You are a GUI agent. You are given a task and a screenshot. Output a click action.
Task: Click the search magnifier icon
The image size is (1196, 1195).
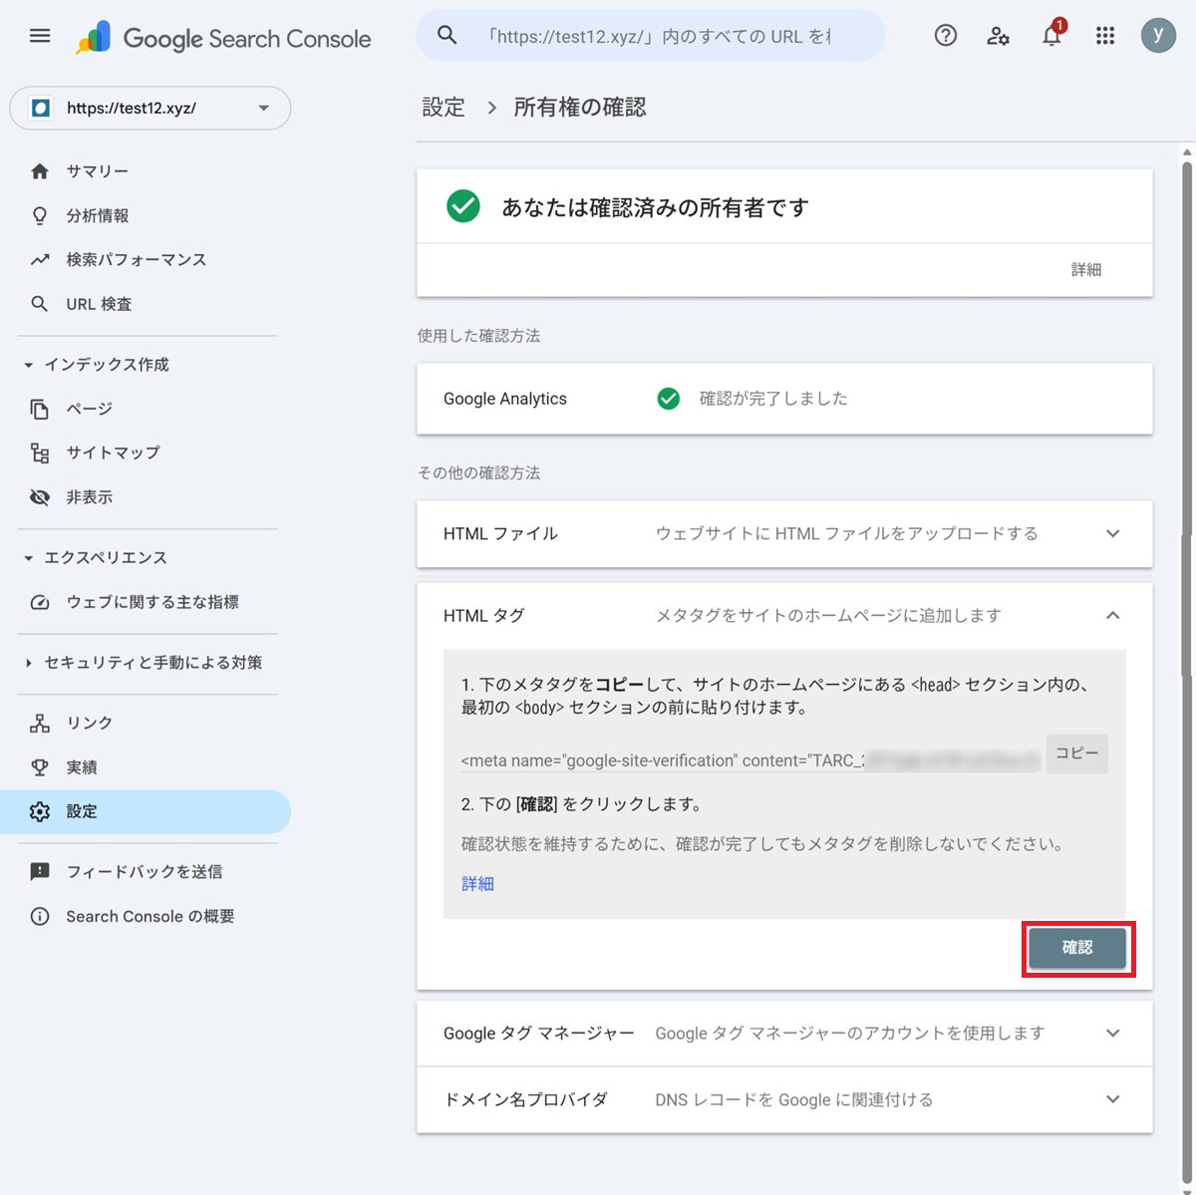tap(448, 36)
